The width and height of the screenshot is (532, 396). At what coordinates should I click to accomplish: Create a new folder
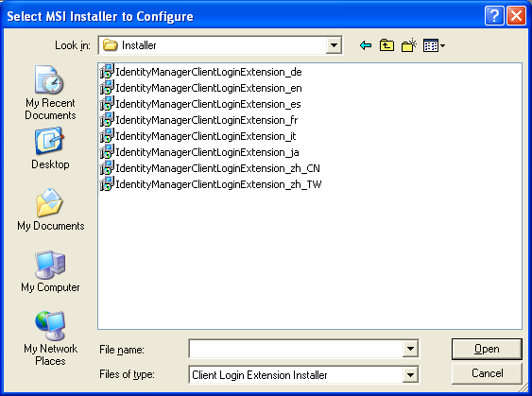409,45
